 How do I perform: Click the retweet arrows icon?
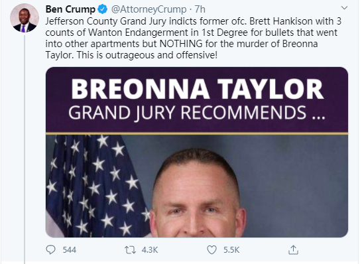coord(130,250)
